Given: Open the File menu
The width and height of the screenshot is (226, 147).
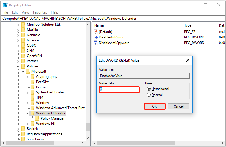Looking at the screenshot, I should 5,12.
